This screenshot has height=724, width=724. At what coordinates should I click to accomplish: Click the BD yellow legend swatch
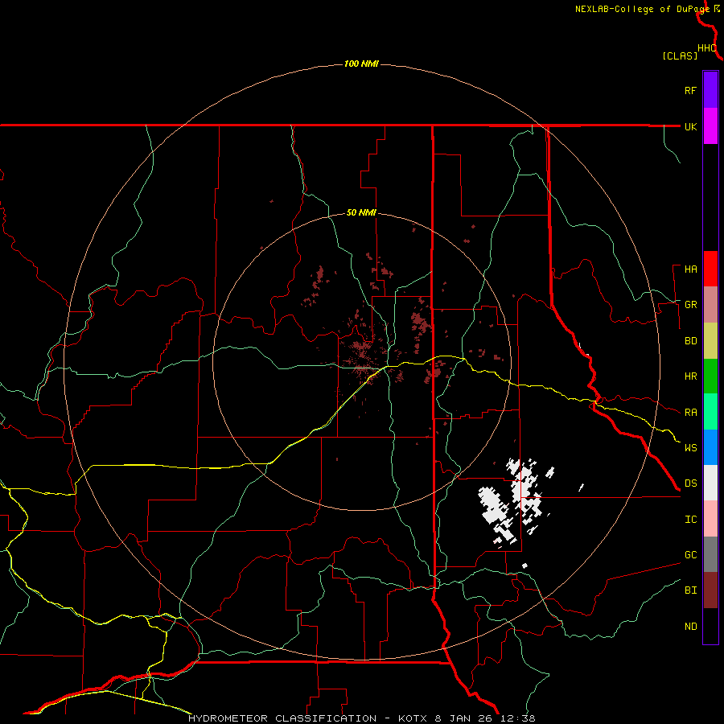710,341
